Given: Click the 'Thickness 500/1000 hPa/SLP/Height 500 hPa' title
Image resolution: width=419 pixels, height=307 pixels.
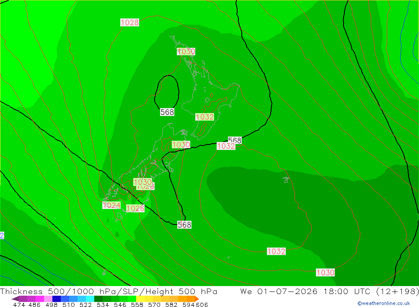Looking at the screenshot, I should coord(109,291).
